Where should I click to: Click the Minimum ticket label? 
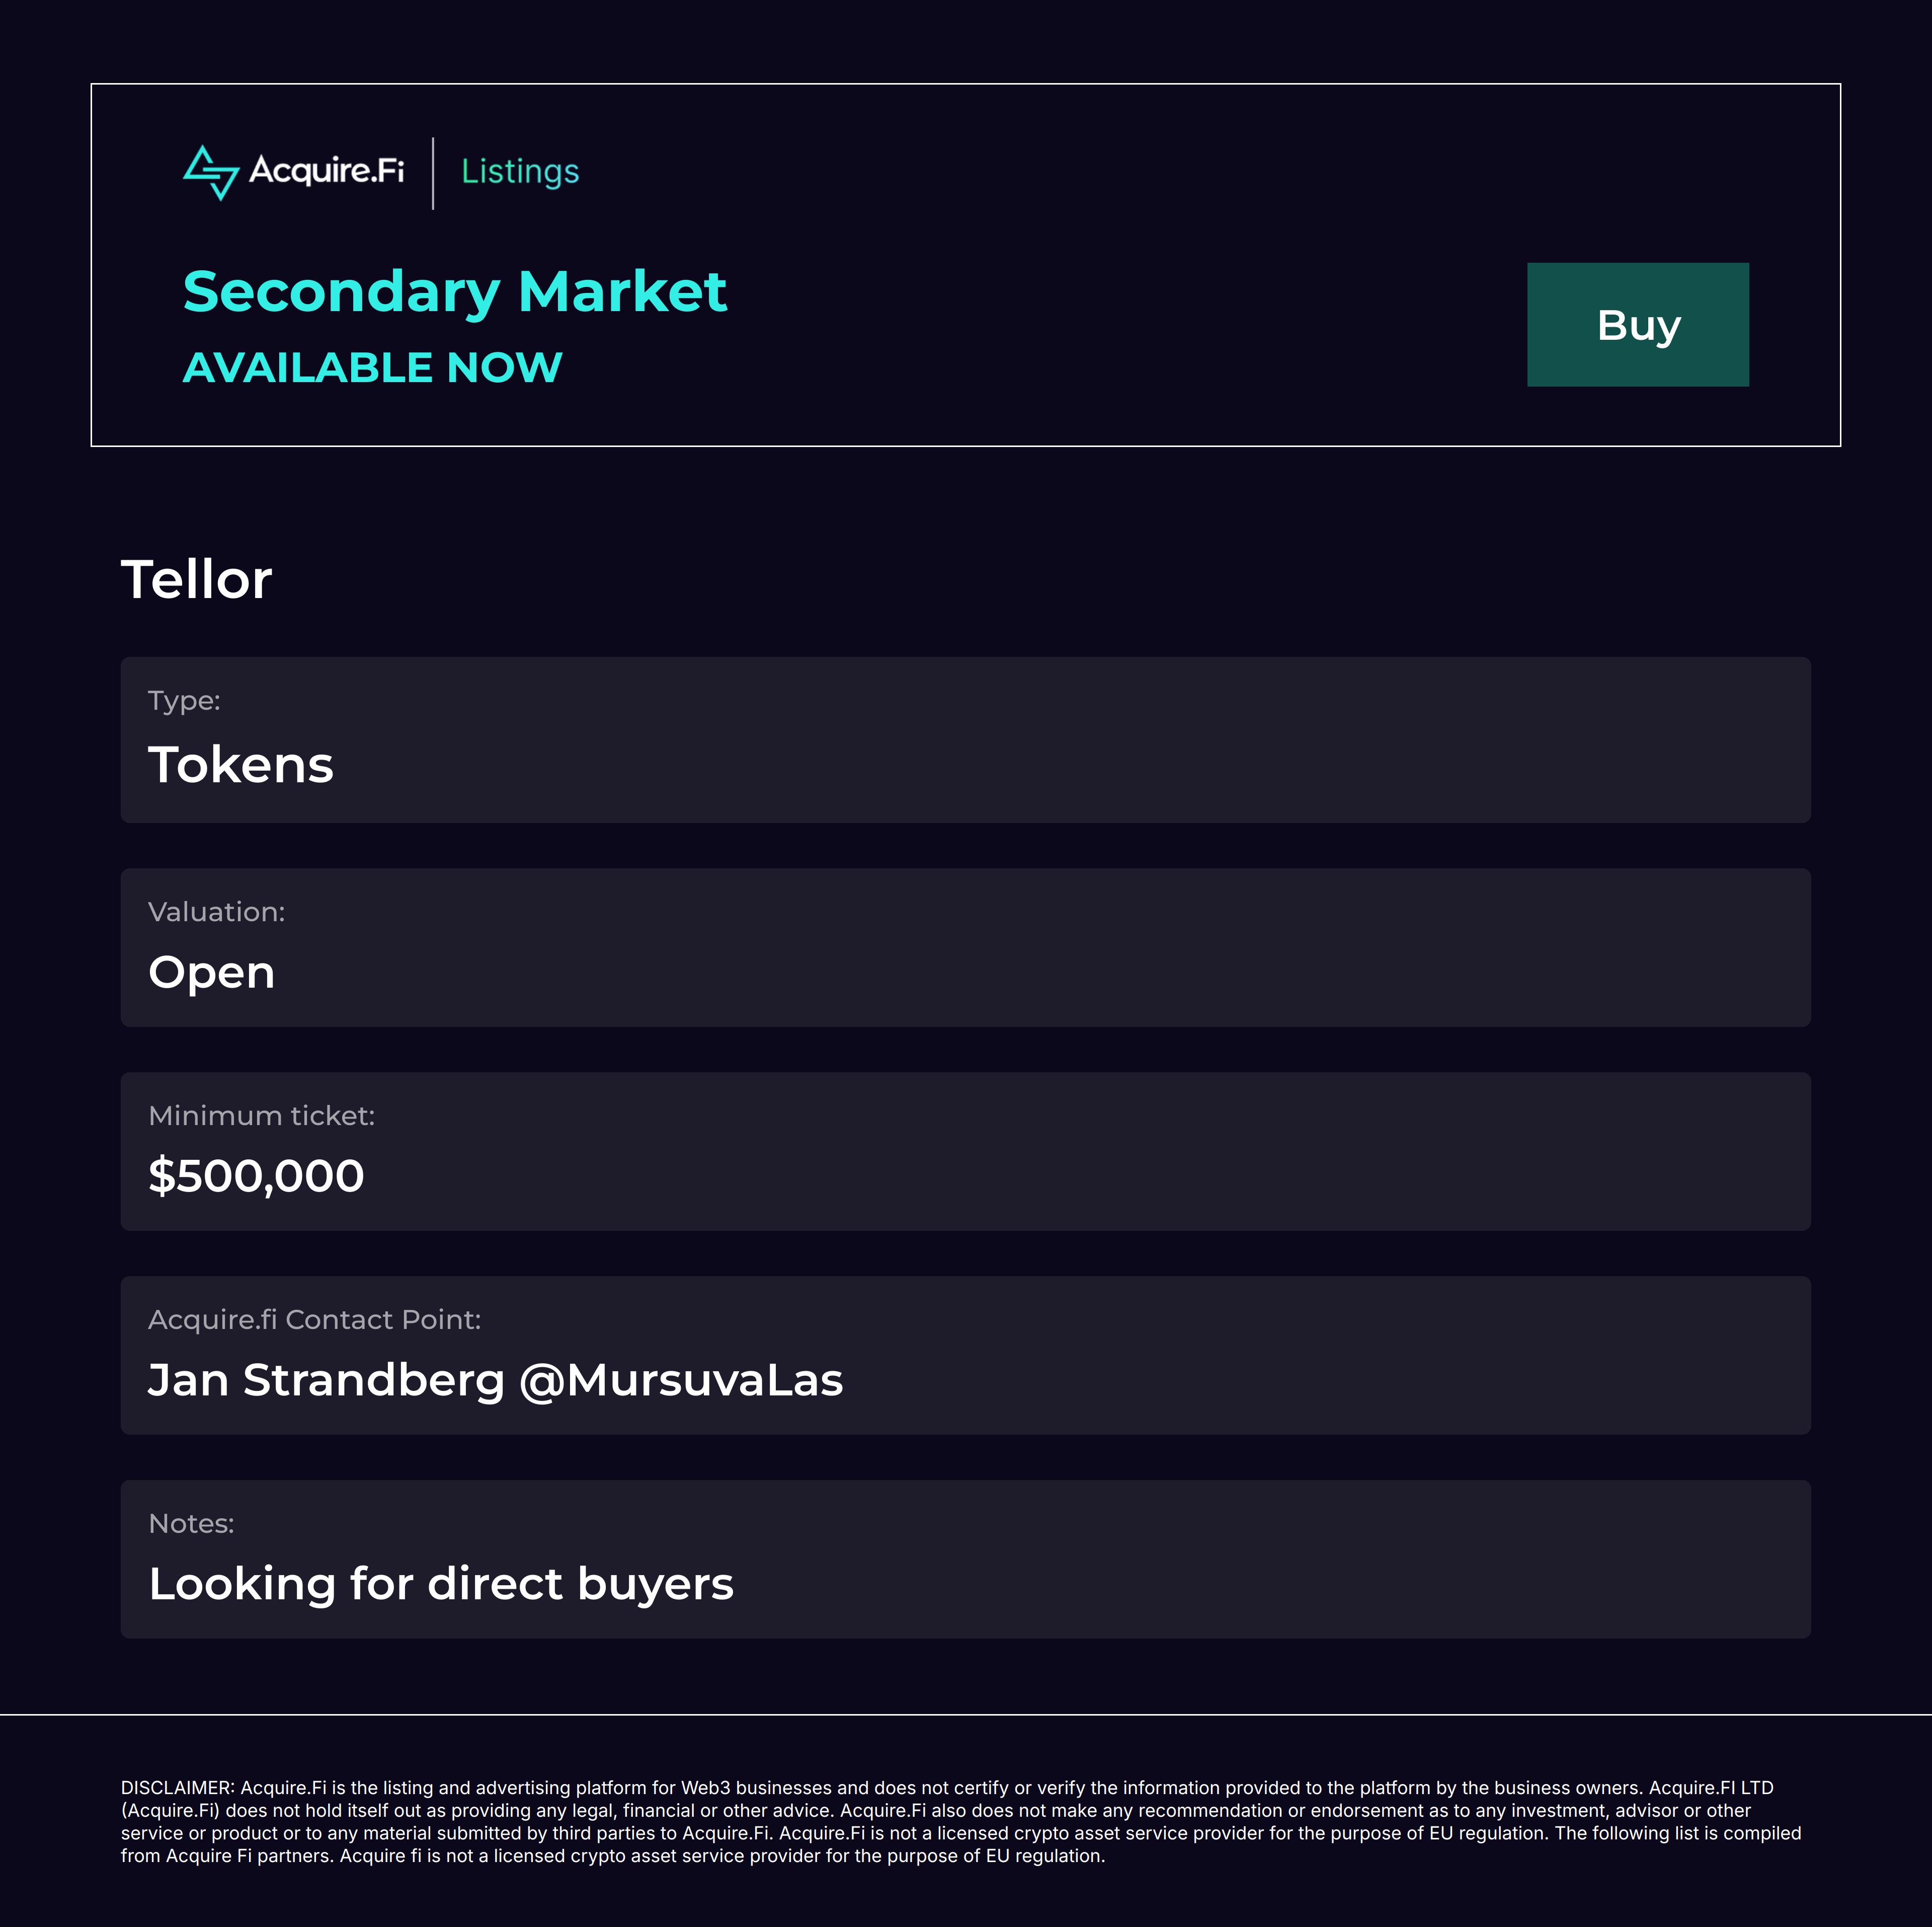click(261, 1116)
